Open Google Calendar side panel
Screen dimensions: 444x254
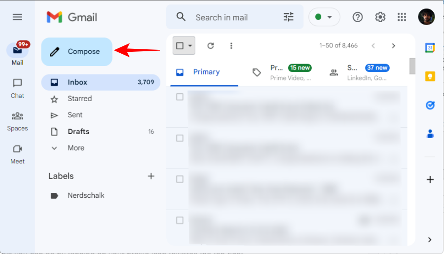430,47
